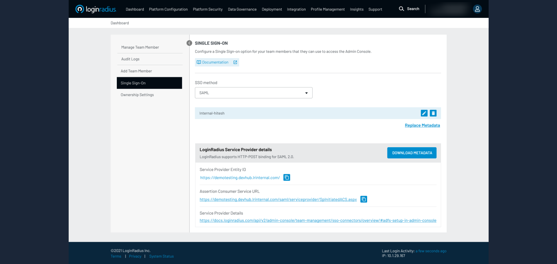Click the Dashboard breadcrumb
This screenshot has height=264, width=557.
[119, 23]
